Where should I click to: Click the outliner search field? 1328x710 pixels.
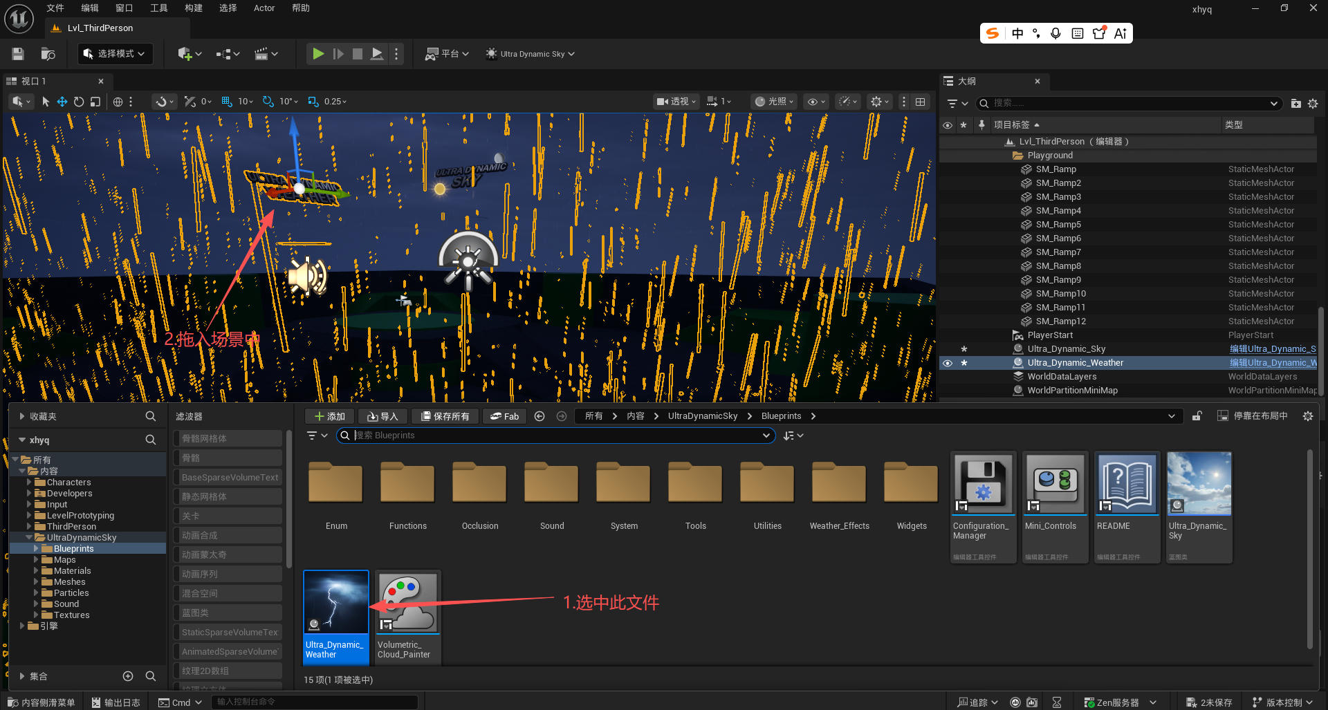pyautogui.click(x=1129, y=104)
